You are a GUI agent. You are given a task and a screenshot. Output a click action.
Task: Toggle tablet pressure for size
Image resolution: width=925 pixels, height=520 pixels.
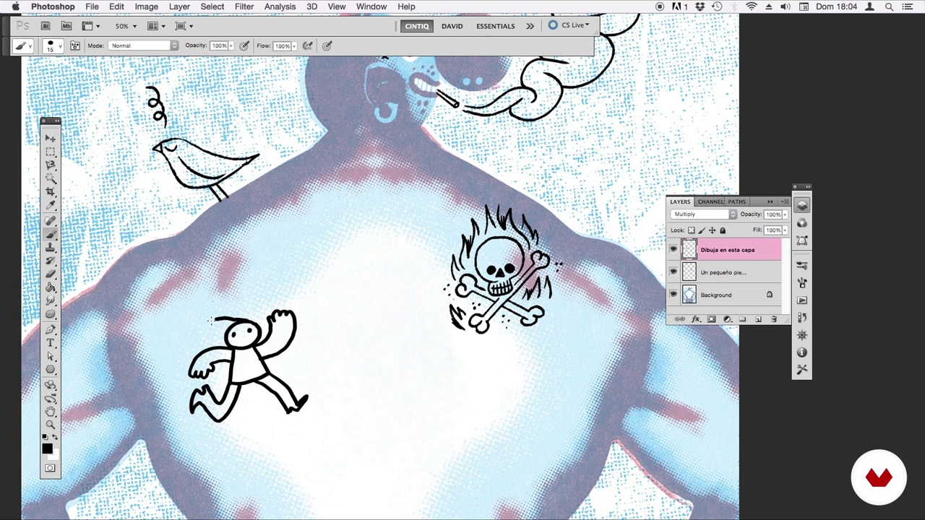pos(327,45)
